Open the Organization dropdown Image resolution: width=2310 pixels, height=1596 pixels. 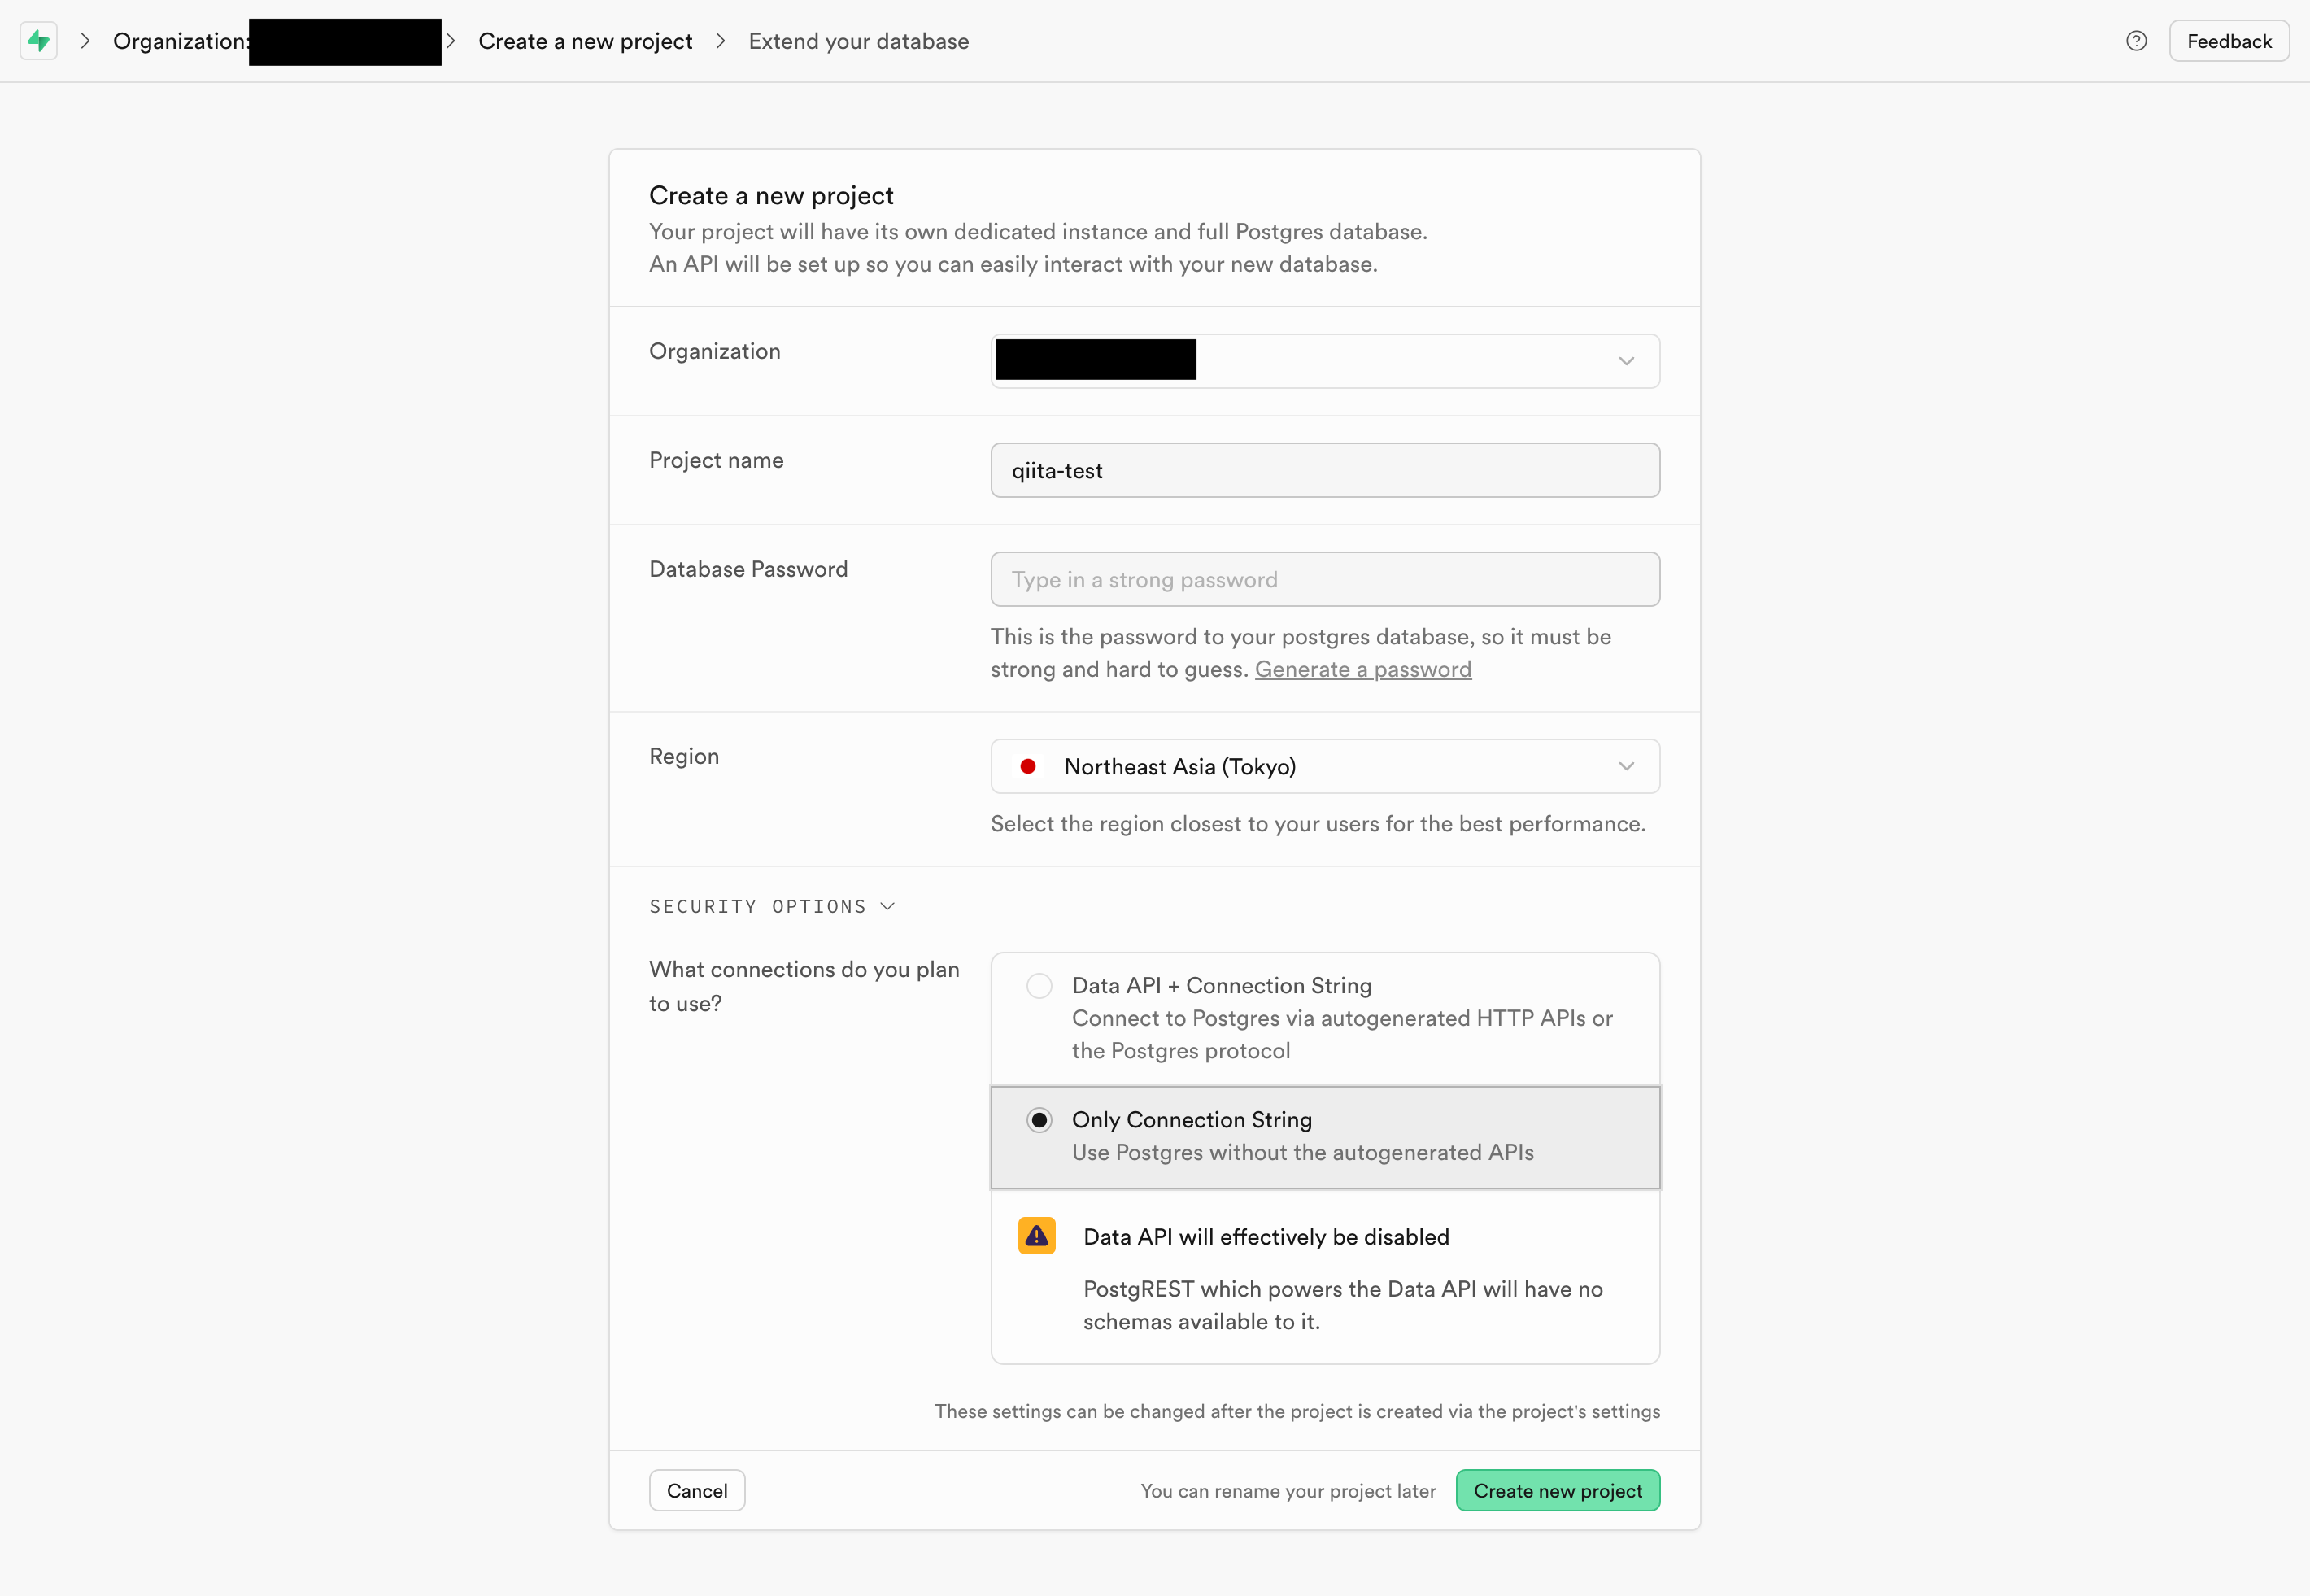(1324, 361)
